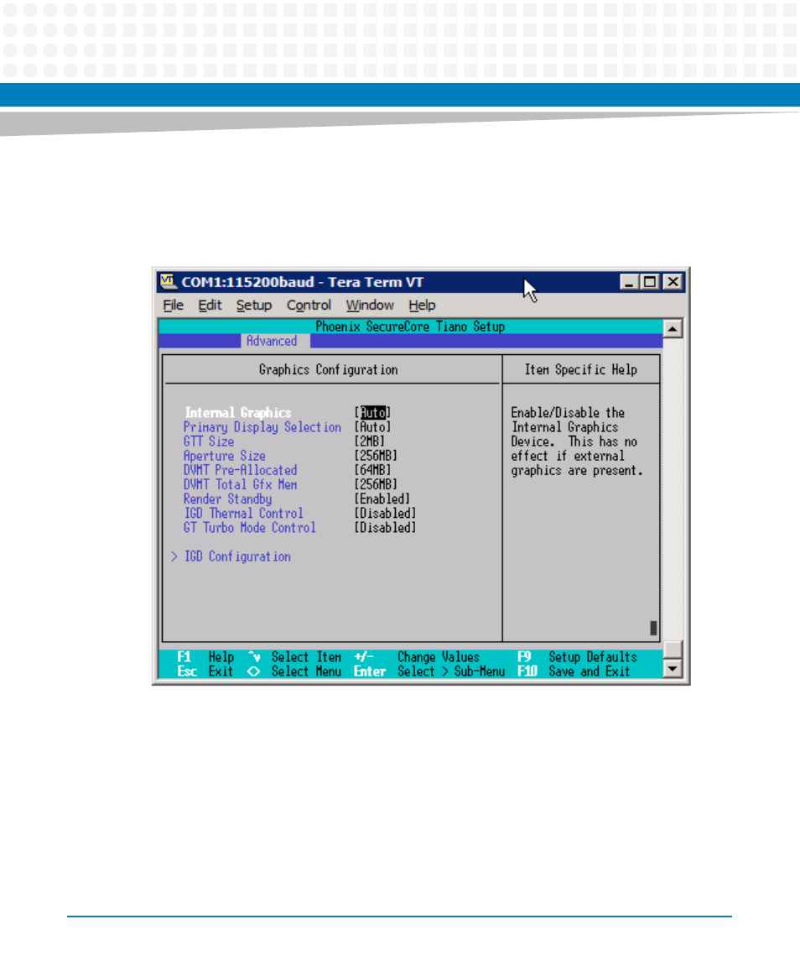This screenshot has width=800, height=961.
Task: Click the Graphics Configuration heading
Action: click(x=329, y=370)
